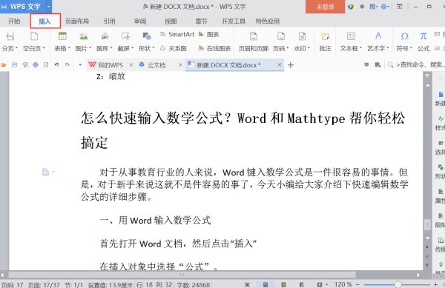Save the document with the save icon
This screenshot has height=288, width=445.
pos(14,65)
